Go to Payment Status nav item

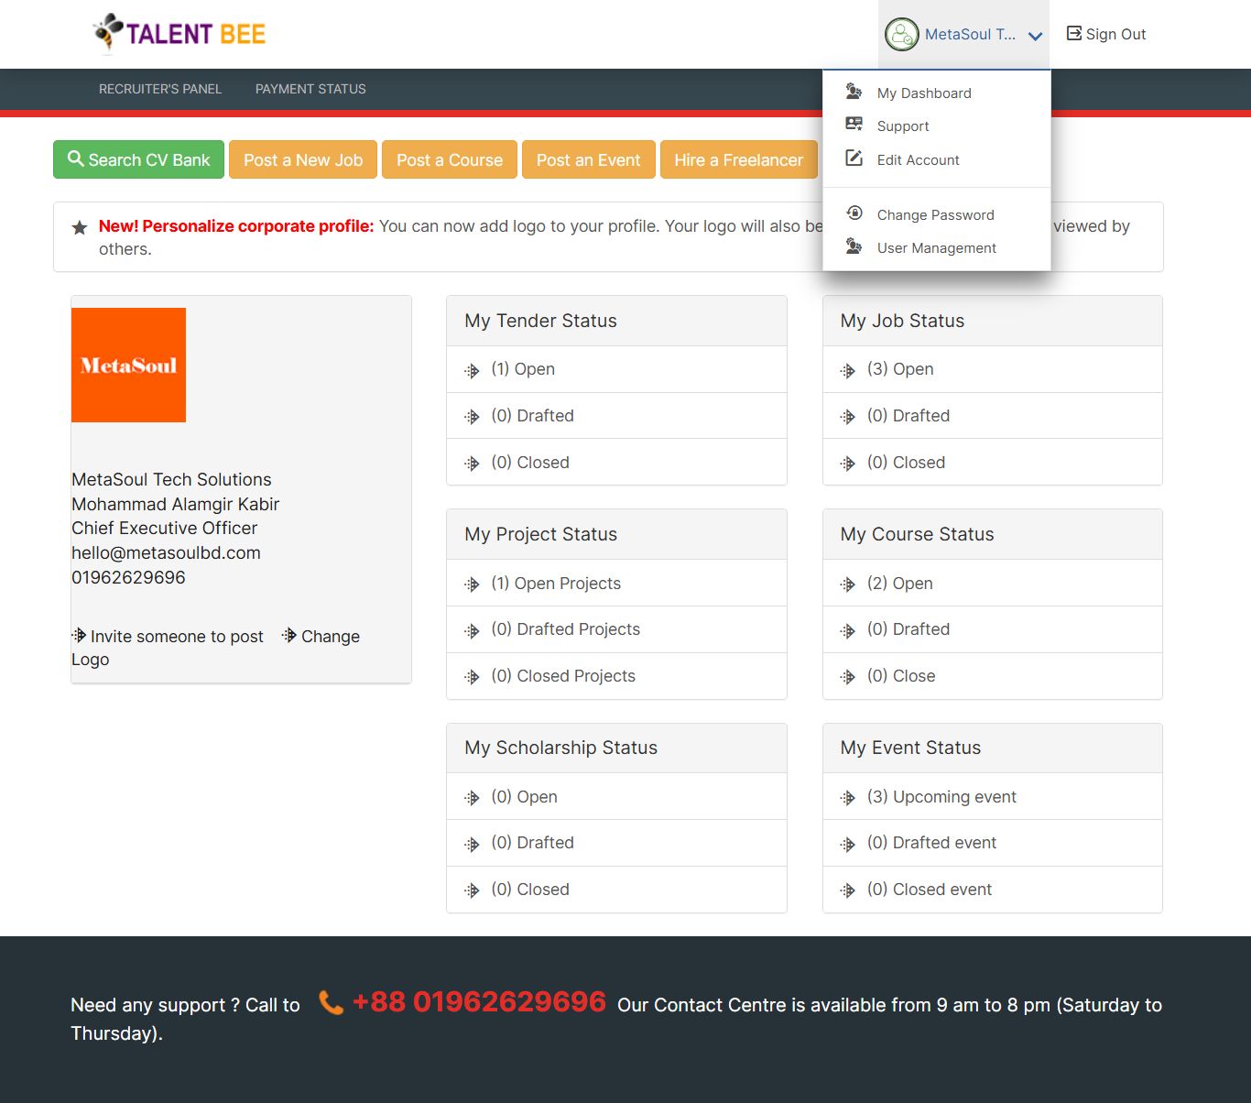coord(310,89)
